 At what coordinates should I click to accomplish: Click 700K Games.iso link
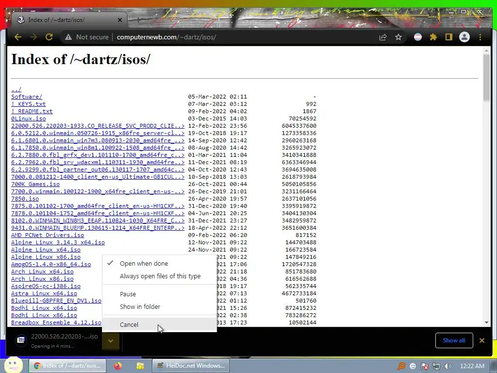pyautogui.click(x=35, y=184)
